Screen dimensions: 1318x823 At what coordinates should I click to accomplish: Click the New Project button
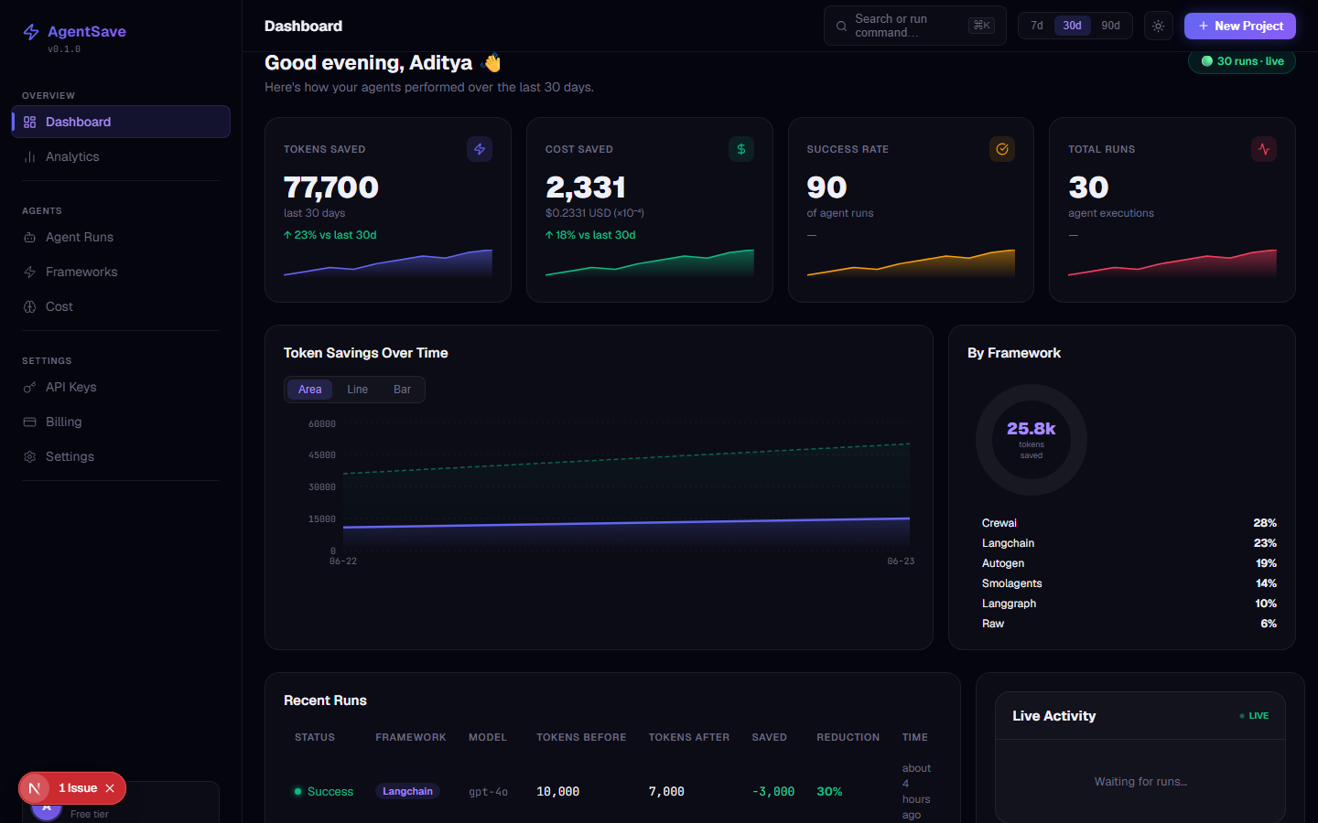[x=1240, y=27]
